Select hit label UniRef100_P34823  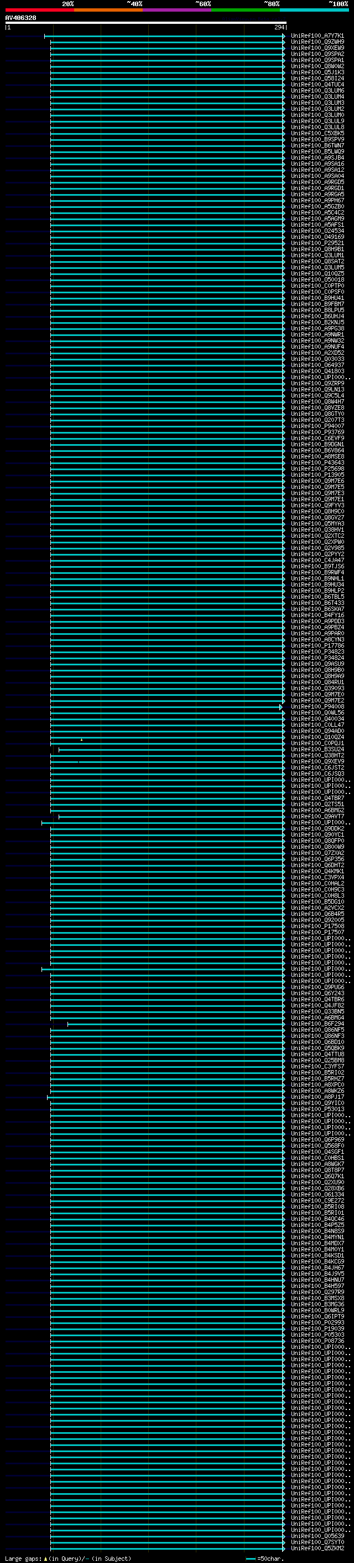tap(317, 652)
